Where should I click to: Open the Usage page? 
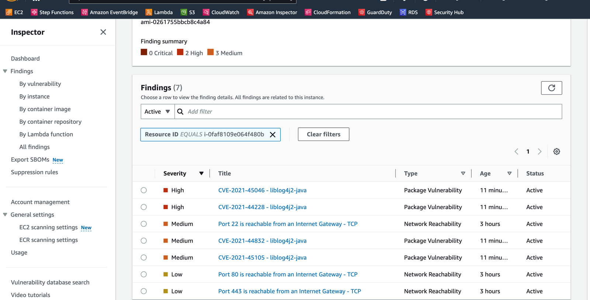[x=19, y=253]
